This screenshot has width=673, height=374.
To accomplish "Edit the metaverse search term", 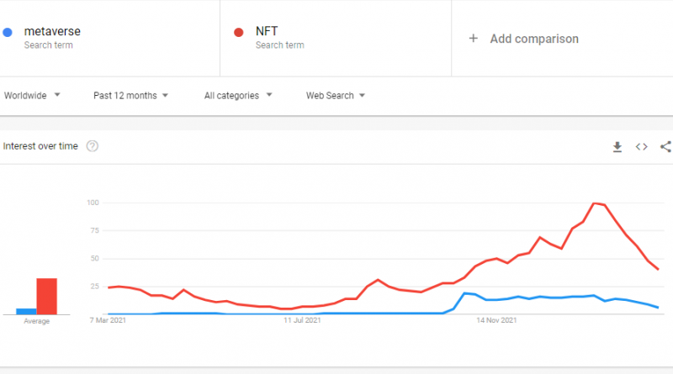I will [52, 33].
